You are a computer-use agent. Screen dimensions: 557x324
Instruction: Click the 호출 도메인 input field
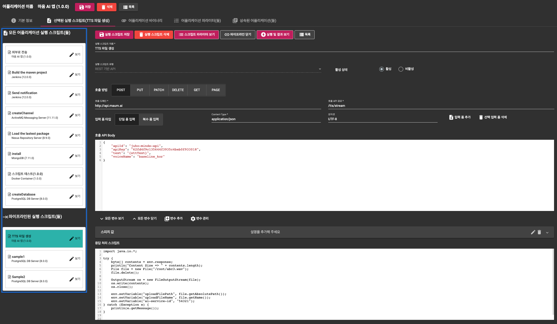coord(208,106)
